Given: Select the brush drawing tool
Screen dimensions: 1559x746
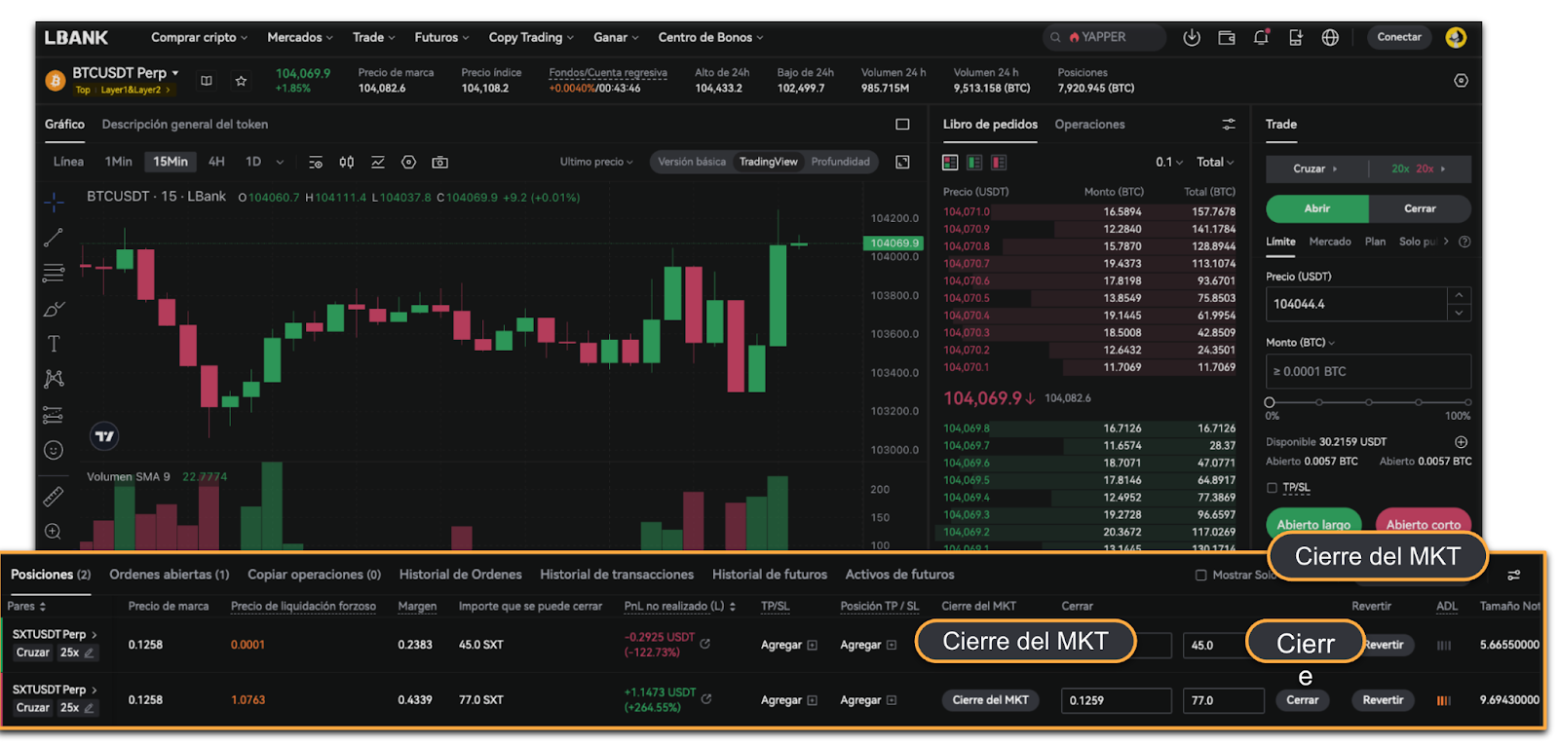Looking at the screenshot, I should (x=54, y=309).
